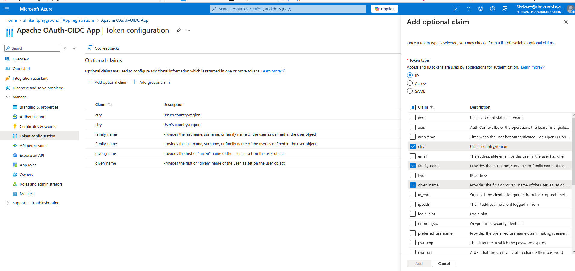575x271 pixels.
Task: Click the Owners people icon
Action: tap(15, 174)
